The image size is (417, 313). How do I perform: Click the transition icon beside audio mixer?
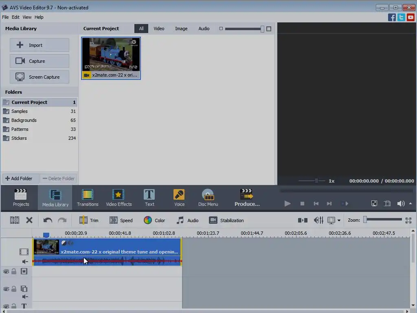pos(303,220)
